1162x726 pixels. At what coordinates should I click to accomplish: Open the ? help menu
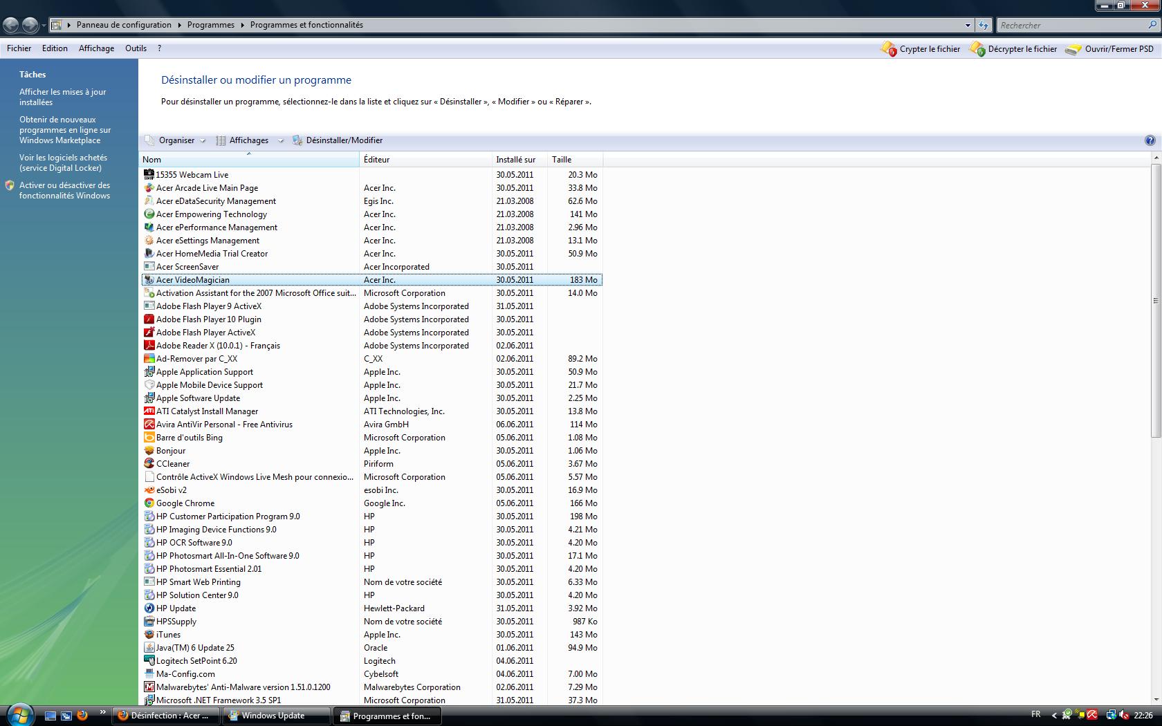(x=160, y=48)
